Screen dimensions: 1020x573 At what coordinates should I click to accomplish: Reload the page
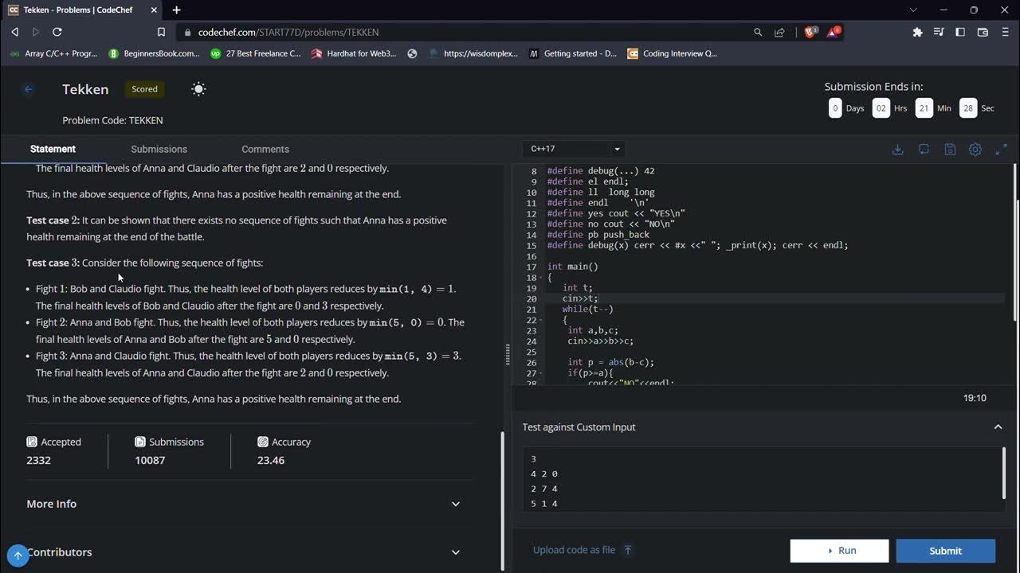[x=57, y=32]
